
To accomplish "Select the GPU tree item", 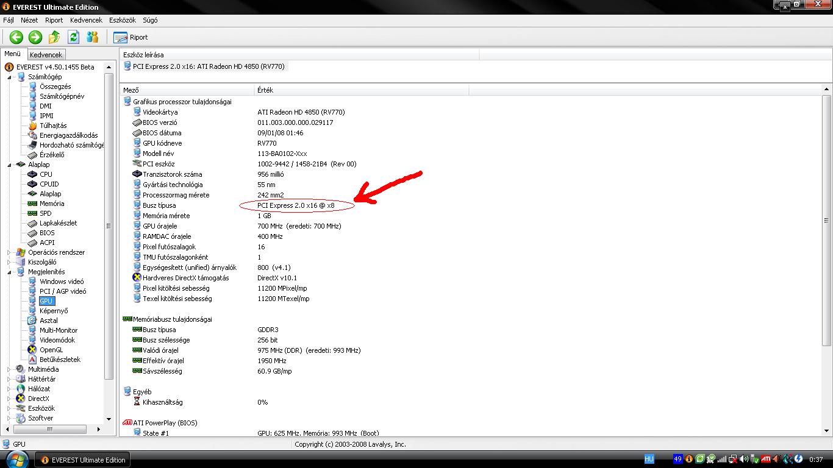I will [x=46, y=301].
